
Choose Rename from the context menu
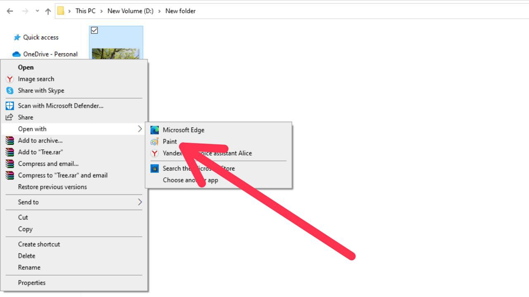click(x=74, y=267)
